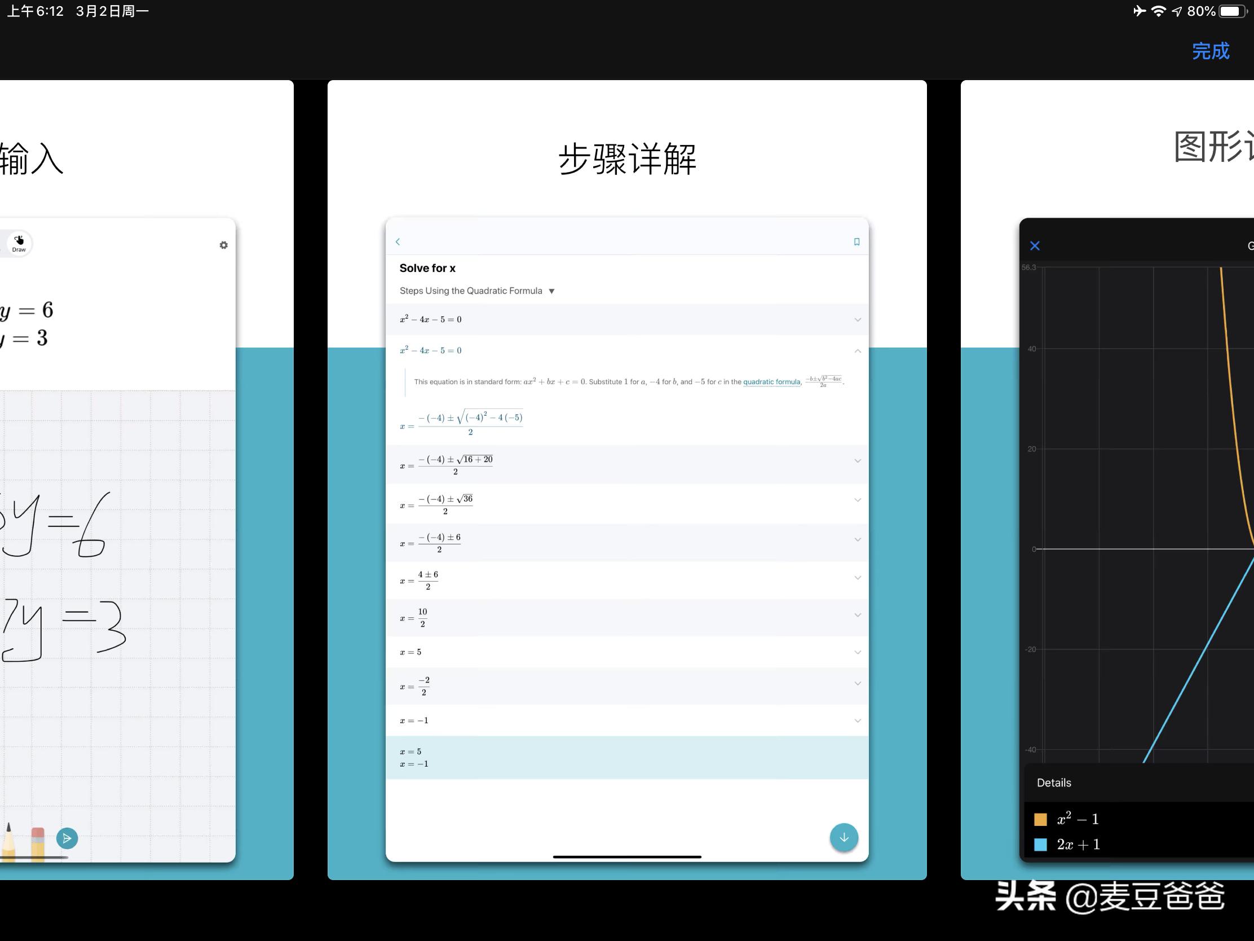The width and height of the screenshot is (1254, 941).
Task: Toggle visibility of the 2x+1 line
Action: (x=1041, y=845)
